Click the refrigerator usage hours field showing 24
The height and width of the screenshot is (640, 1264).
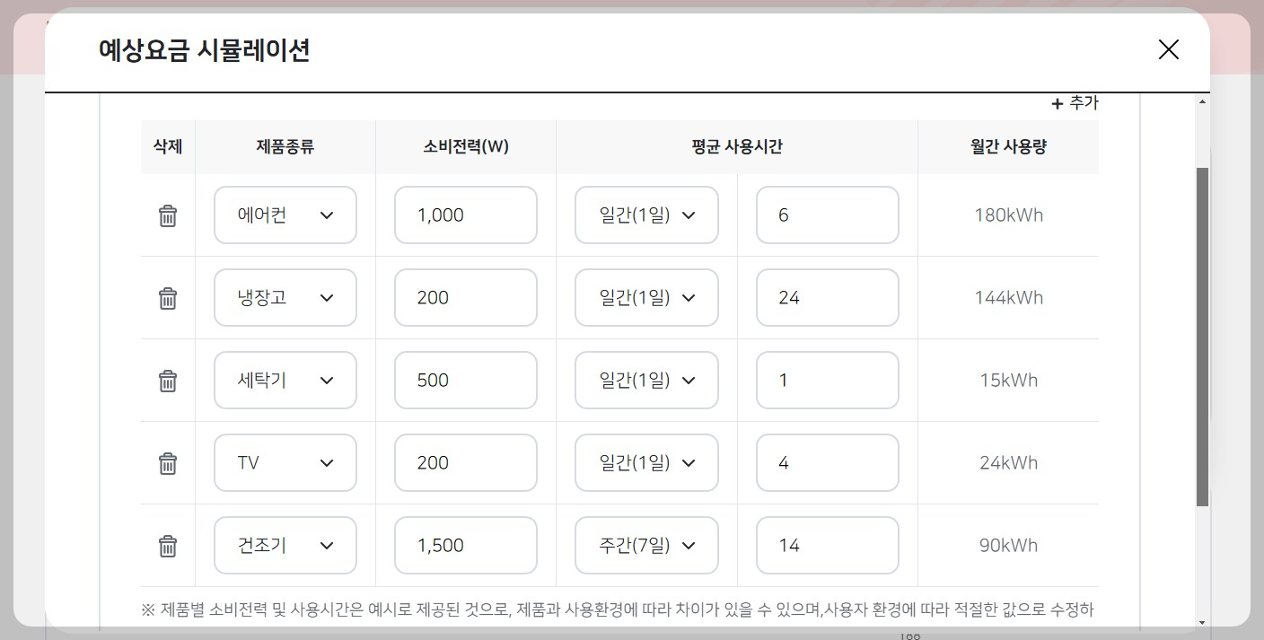[x=827, y=297]
